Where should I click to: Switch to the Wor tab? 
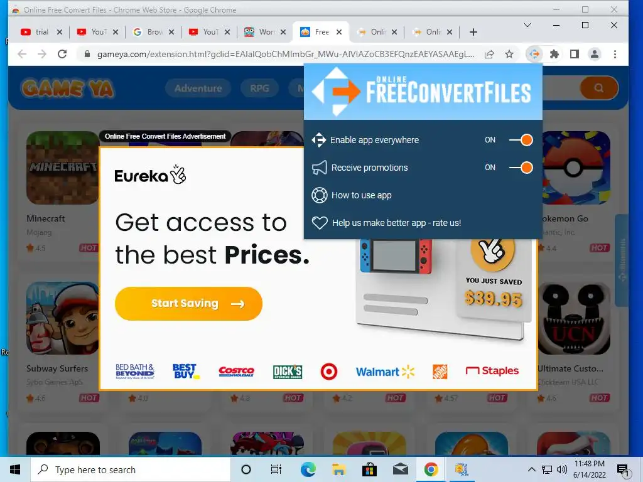point(264,32)
